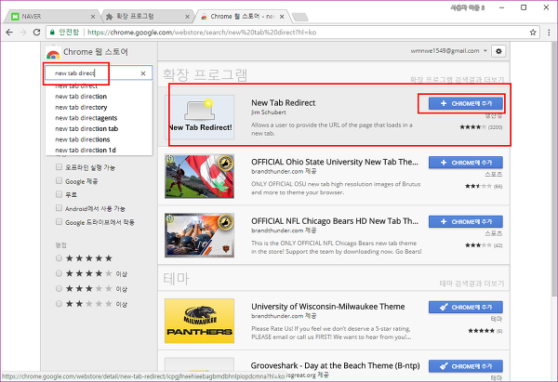
Task: Select four stars 이상 rating filter
Action: point(60,273)
